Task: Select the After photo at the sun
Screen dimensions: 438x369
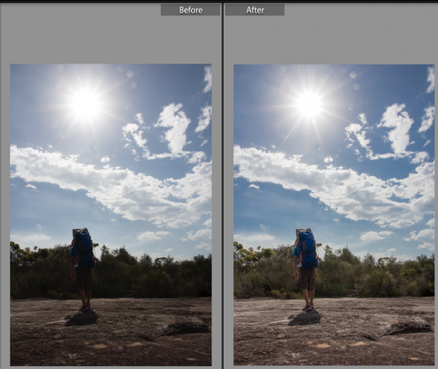Action: point(309,104)
